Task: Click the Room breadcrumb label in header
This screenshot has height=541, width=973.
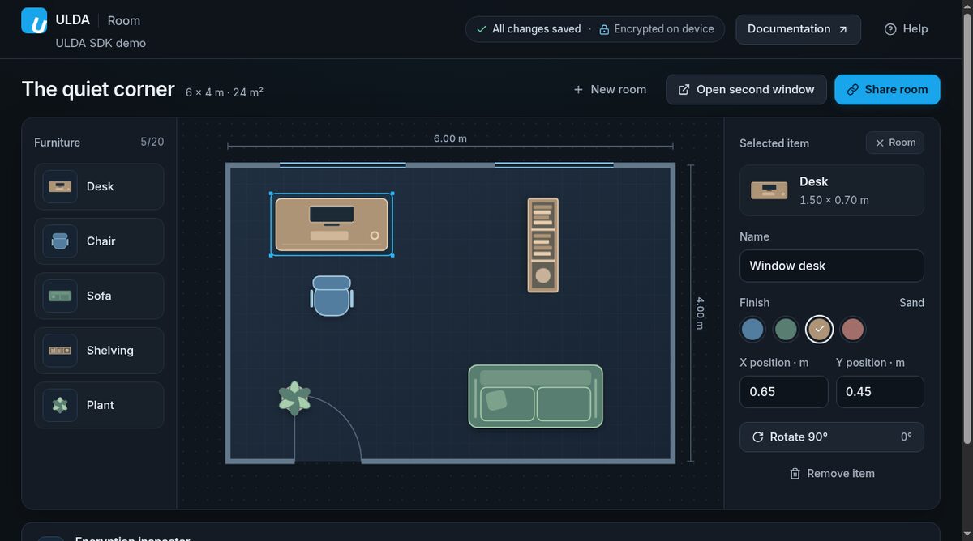Action: (x=123, y=21)
